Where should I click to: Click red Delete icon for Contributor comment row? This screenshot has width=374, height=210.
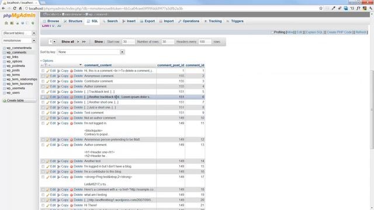[x=71, y=82]
